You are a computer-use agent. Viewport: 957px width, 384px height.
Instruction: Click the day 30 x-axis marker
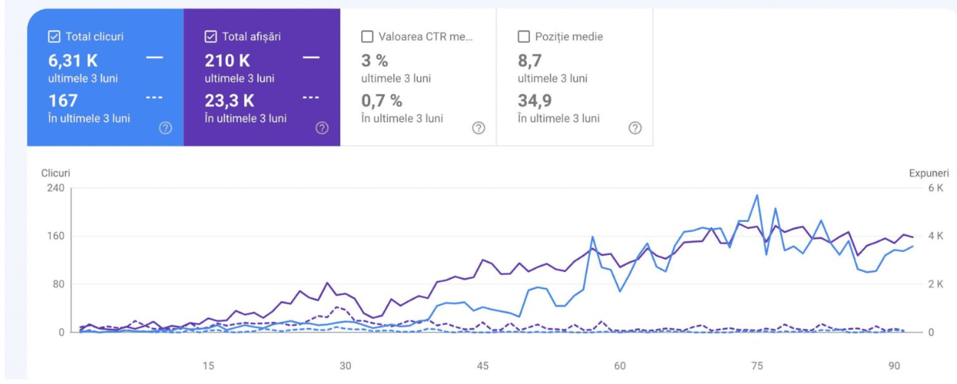(346, 366)
